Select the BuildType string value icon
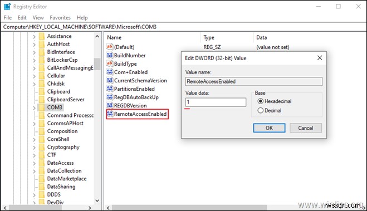The image size is (367, 211). click(110, 63)
